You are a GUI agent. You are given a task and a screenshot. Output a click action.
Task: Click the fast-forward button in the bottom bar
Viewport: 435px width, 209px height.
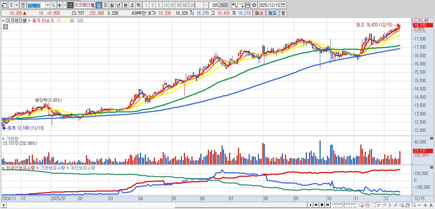pyautogui.click(x=328, y=205)
